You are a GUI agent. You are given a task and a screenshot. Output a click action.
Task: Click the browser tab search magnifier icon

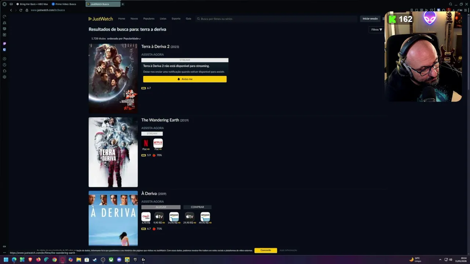451,4
